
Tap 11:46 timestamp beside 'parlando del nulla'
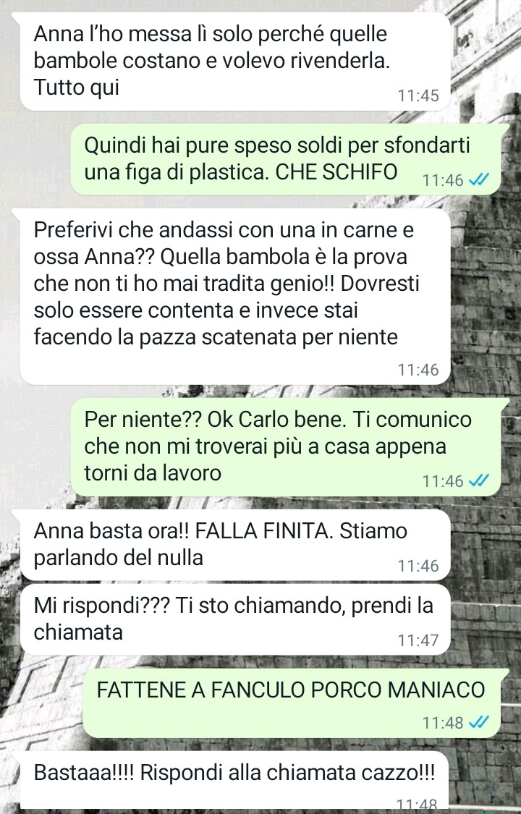[418, 565]
